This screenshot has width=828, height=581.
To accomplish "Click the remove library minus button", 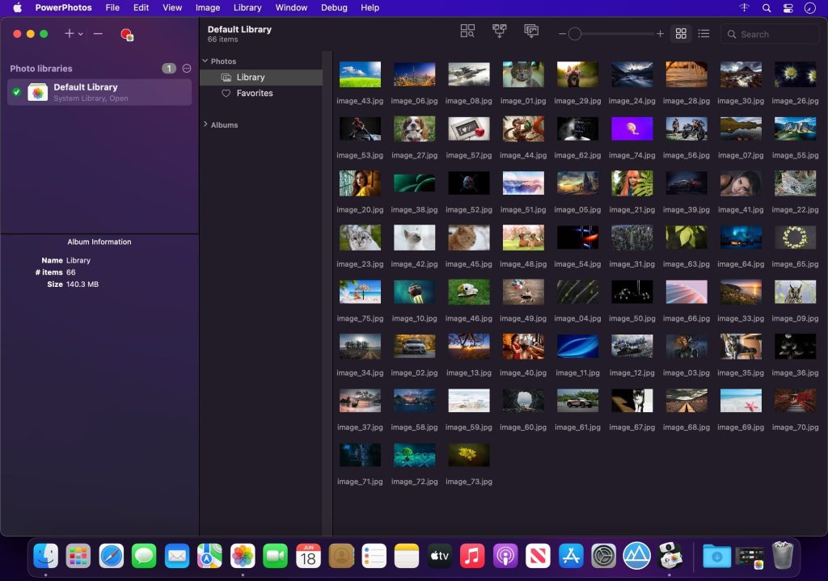I will click(x=98, y=34).
